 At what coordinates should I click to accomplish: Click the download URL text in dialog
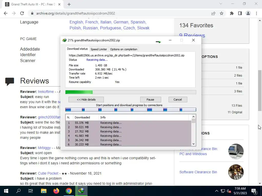[x=126, y=55]
